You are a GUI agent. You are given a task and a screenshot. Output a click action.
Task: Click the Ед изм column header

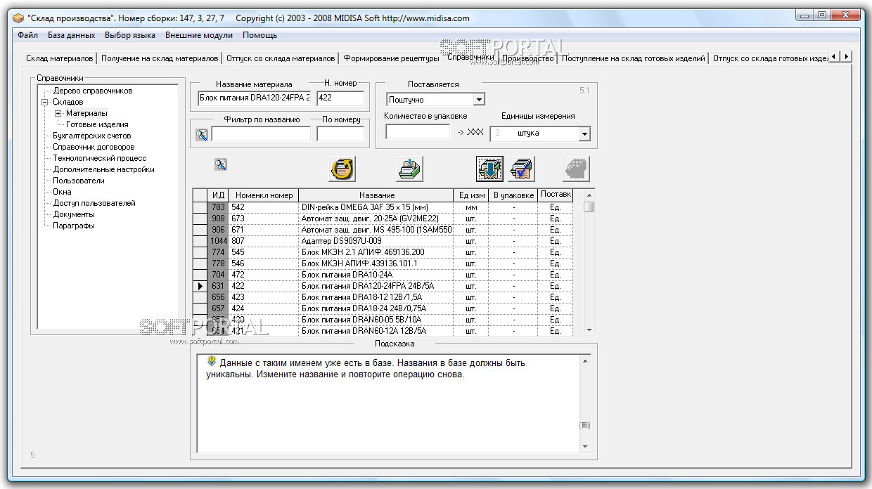click(471, 195)
